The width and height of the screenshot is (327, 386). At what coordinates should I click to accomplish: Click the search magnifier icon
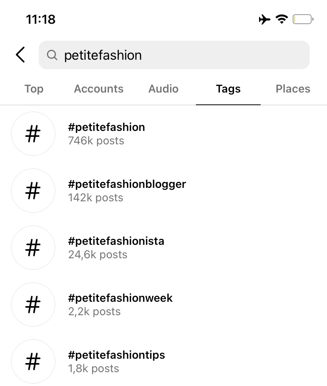tap(52, 55)
